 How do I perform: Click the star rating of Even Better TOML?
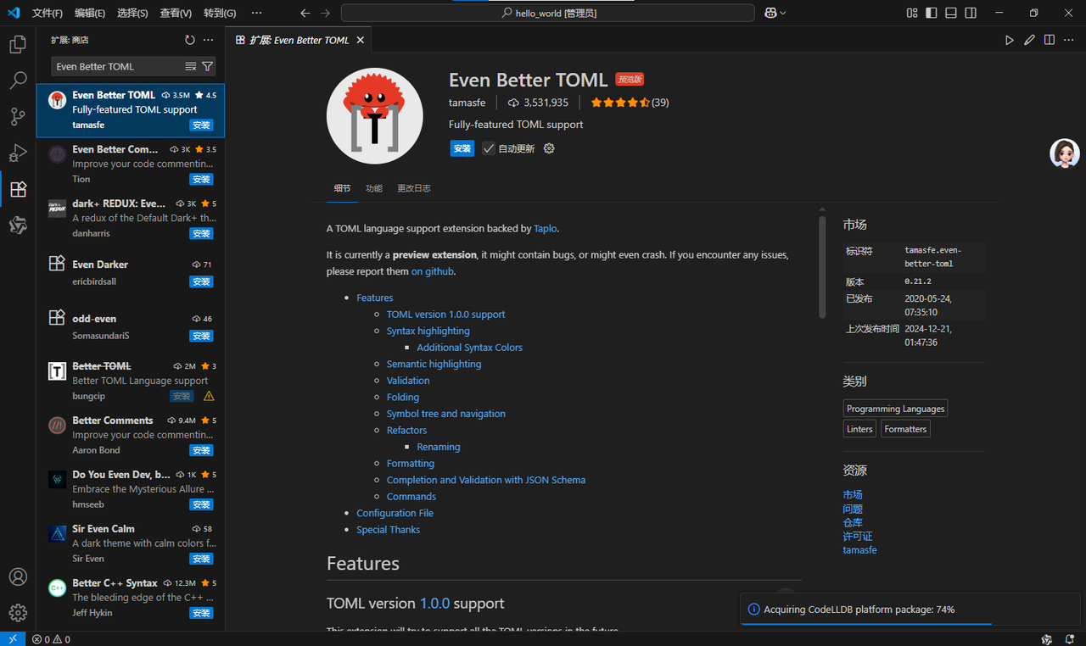tap(630, 103)
